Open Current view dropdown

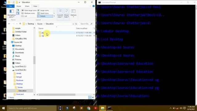[60, 13]
